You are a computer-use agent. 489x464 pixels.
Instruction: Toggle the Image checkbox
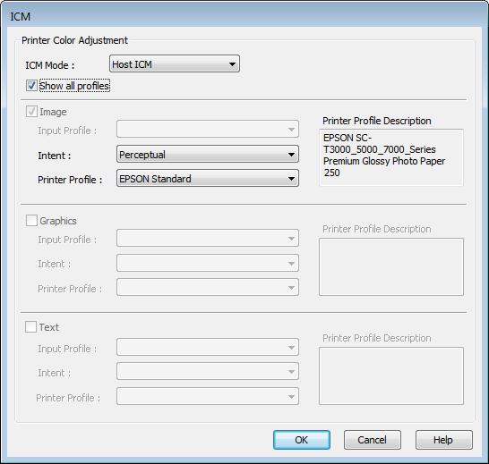(x=31, y=111)
